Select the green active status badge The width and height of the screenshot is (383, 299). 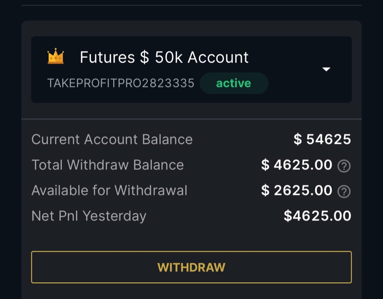click(234, 83)
